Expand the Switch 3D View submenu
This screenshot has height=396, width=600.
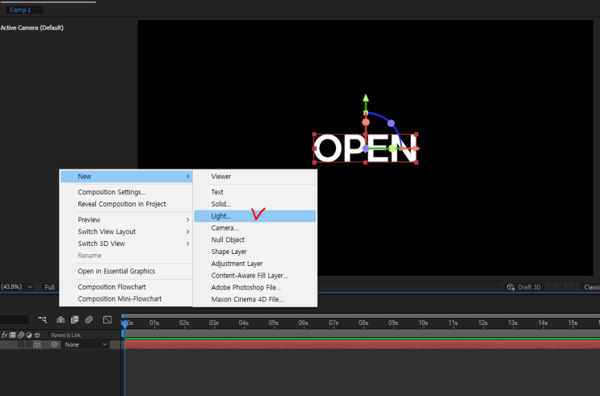[x=126, y=244]
